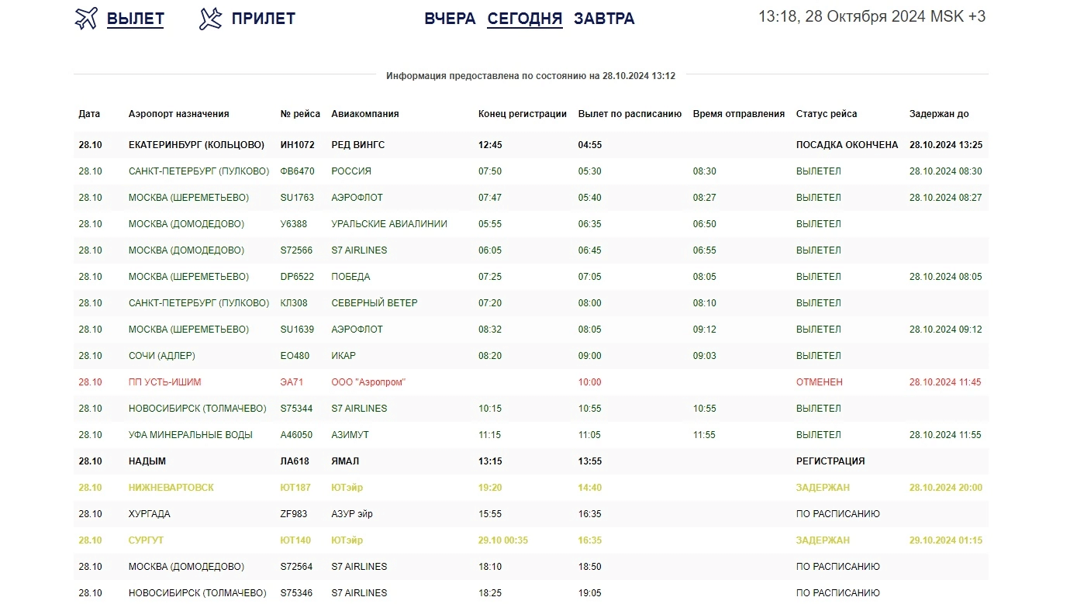1084x604 pixels.
Task: Click flight number S75344
Action: (297, 409)
